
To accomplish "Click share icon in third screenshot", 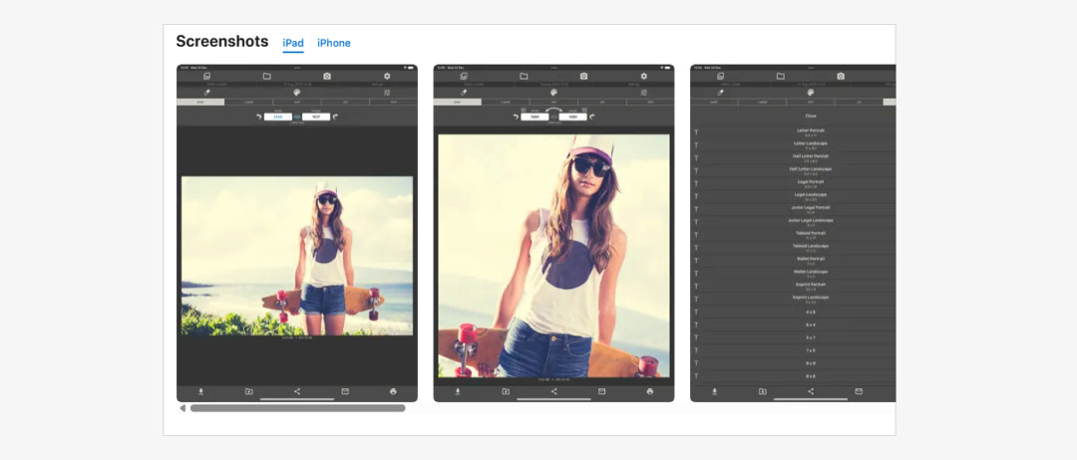I will [x=811, y=391].
